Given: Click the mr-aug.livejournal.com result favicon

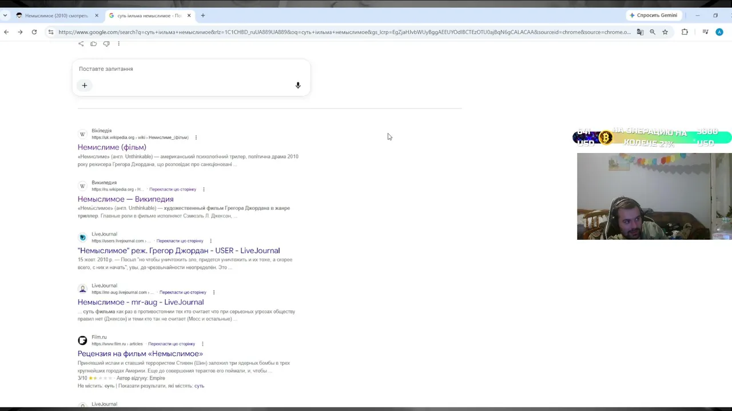Looking at the screenshot, I should 82,289.
